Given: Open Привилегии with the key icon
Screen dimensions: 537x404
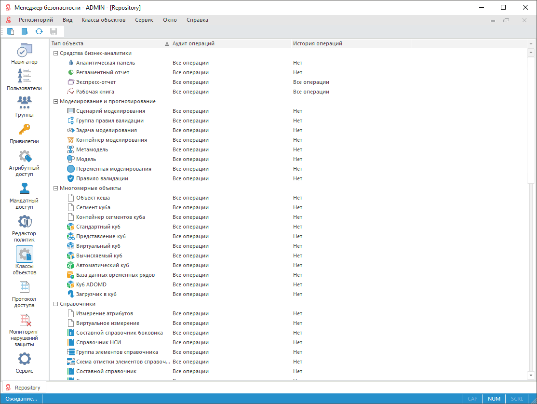Looking at the screenshot, I should click(25, 133).
